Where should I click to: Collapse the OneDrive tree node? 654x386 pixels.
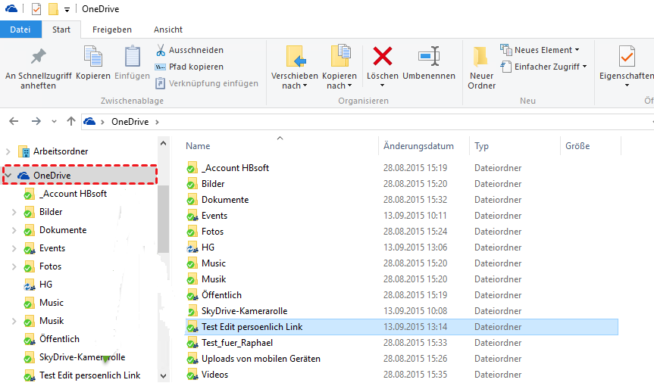tap(8, 176)
